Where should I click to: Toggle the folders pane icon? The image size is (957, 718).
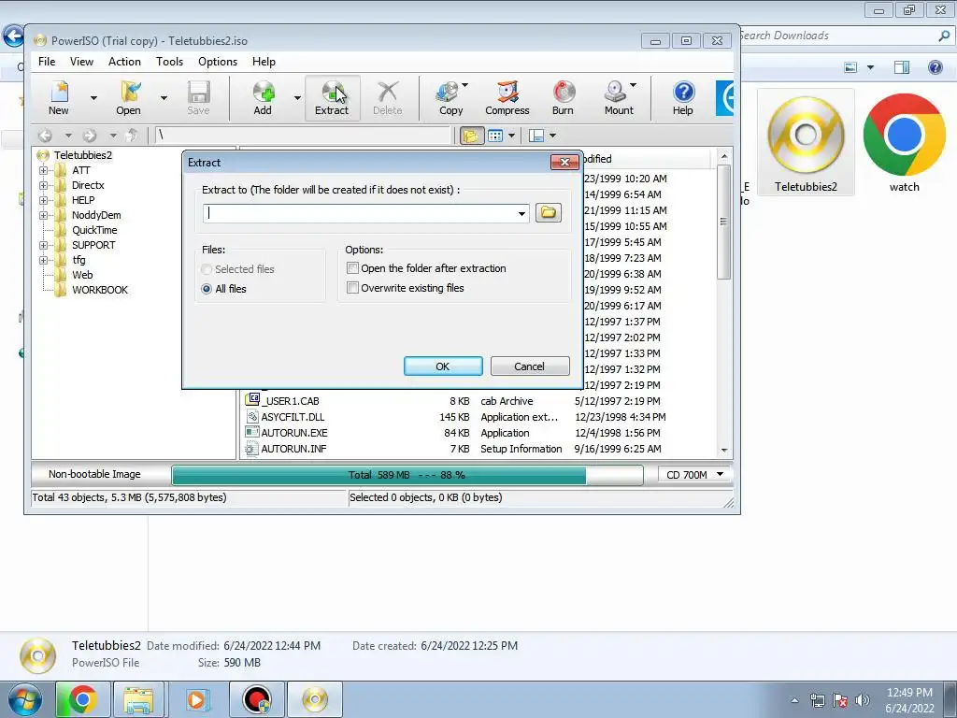coord(471,136)
